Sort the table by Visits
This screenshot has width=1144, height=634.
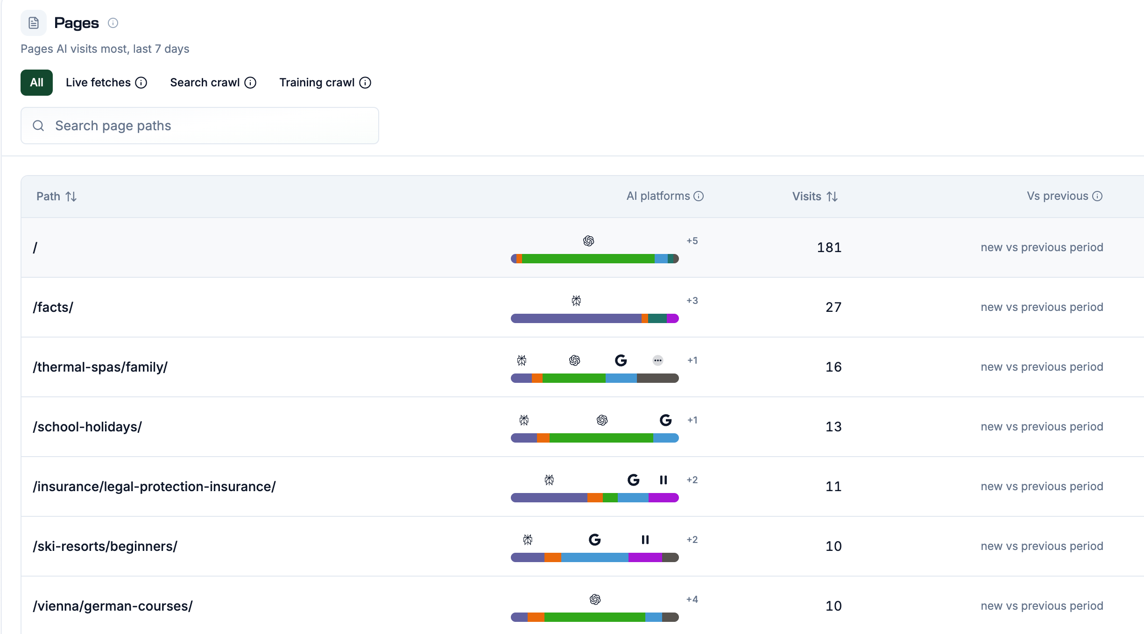pos(815,197)
